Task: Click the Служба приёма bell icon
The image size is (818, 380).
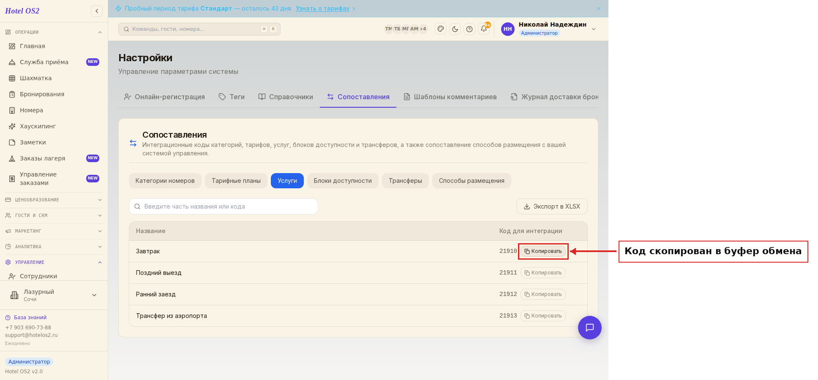Action: point(12,62)
